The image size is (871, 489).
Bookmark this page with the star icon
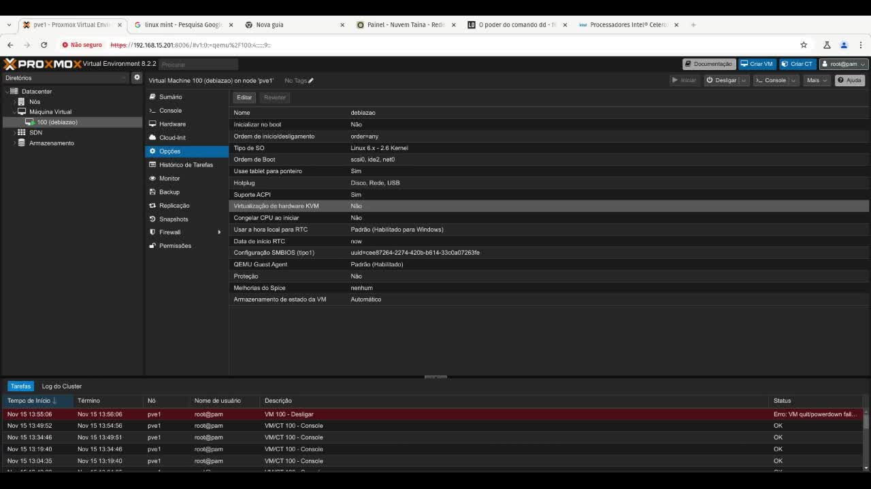pyautogui.click(x=804, y=45)
